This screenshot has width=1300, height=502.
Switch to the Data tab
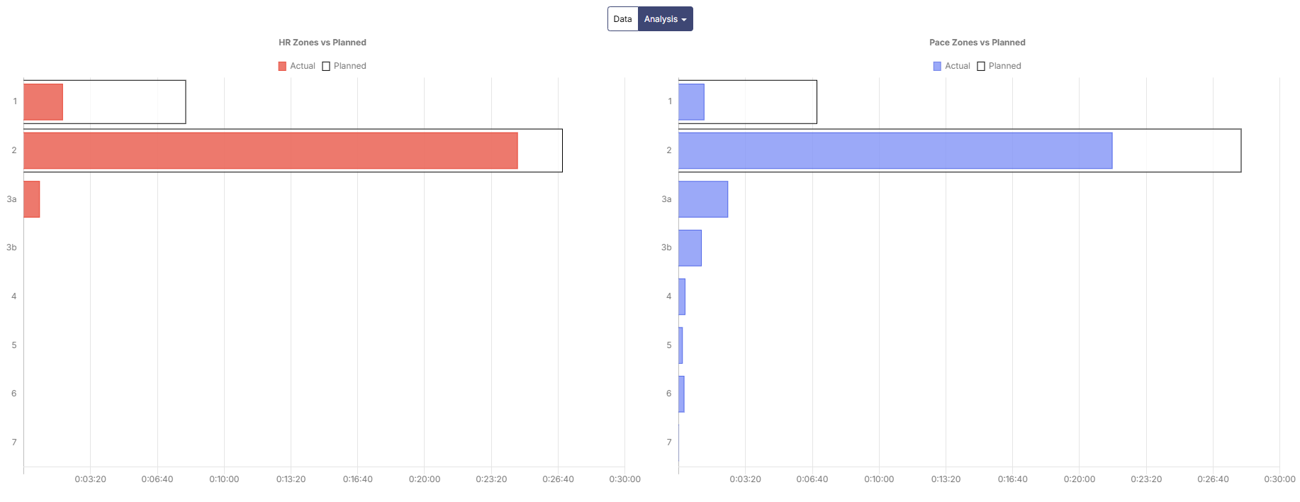(622, 19)
